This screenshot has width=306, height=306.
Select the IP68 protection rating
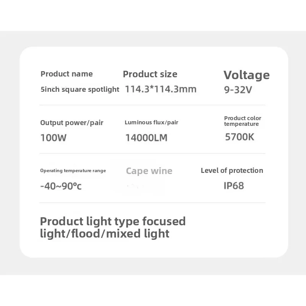click(234, 186)
